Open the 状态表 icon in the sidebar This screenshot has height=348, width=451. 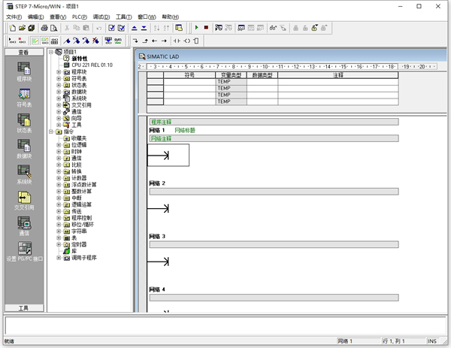23,120
